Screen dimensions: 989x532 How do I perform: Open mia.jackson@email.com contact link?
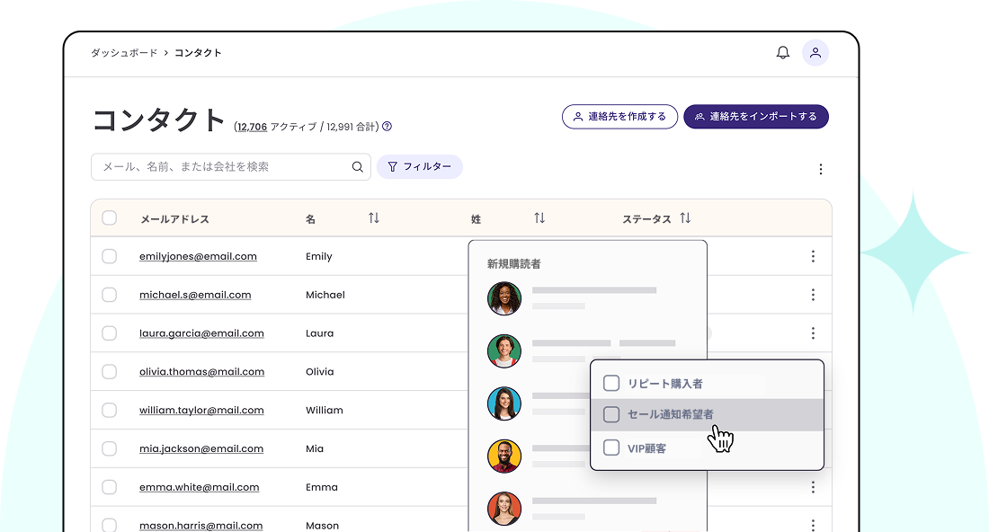(x=201, y=448)
